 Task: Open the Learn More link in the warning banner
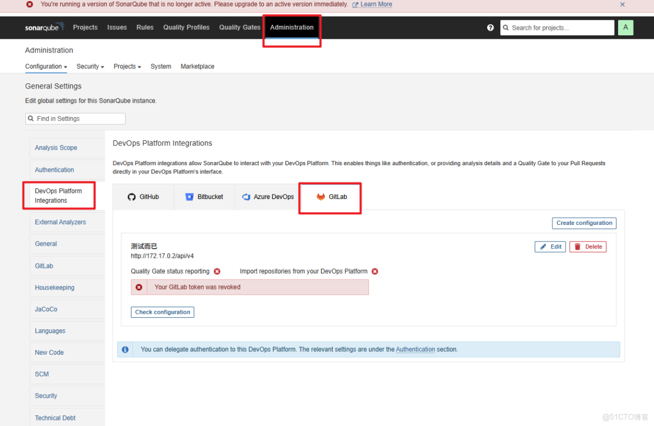pos(376,4)
